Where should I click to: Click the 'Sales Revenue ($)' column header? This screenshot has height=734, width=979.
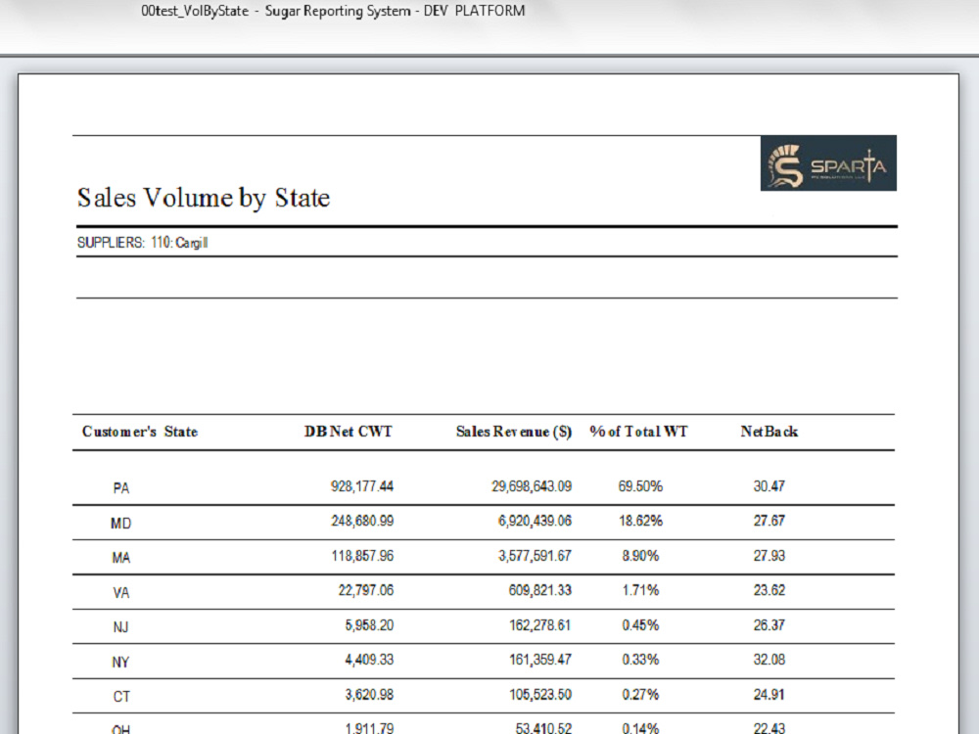point(514,432)
